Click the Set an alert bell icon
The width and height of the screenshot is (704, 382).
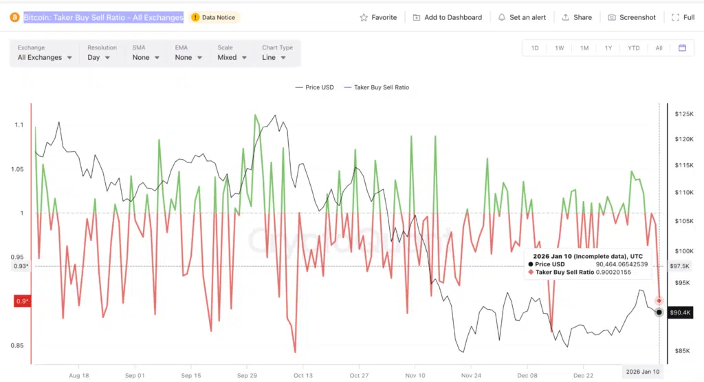[502, 17]
